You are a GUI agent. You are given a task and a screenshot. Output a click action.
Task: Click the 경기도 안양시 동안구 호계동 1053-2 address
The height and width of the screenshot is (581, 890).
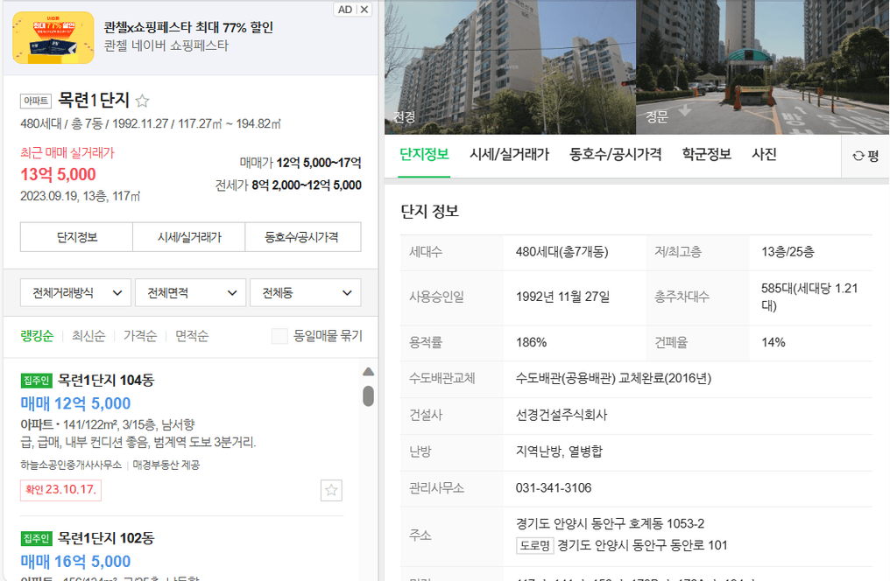[611, 523]
